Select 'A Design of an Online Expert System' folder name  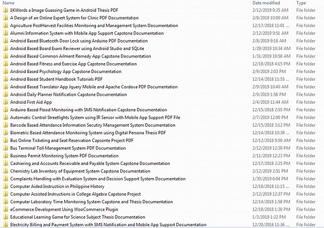pos(74,18)
